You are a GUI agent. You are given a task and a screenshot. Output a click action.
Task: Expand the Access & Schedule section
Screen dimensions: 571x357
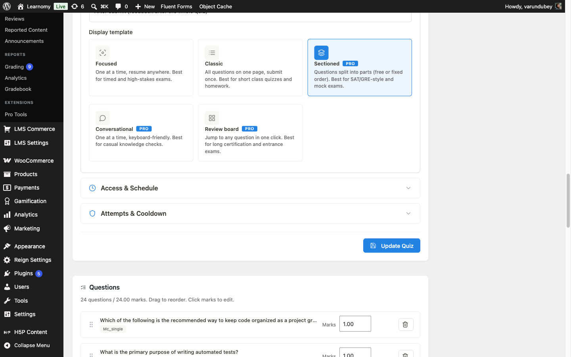click(x=250, y=188)
